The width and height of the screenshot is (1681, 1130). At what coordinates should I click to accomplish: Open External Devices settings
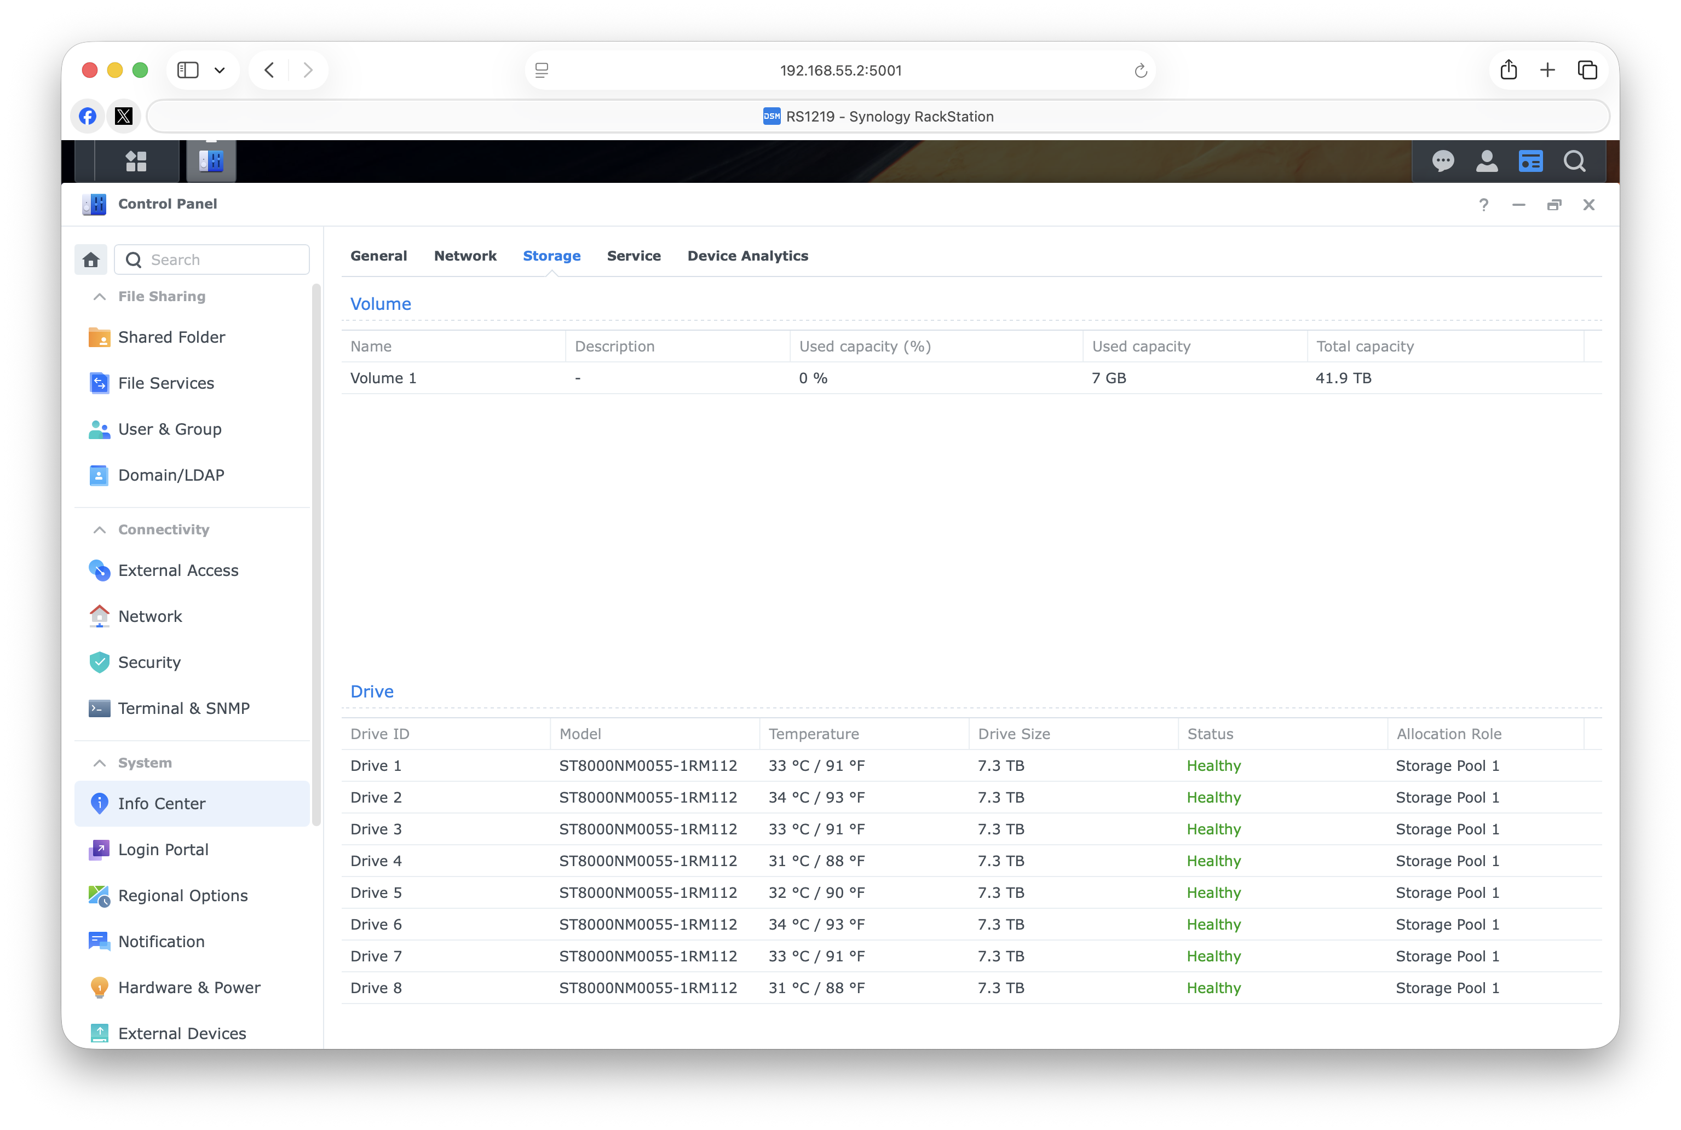click(192, 1034)
